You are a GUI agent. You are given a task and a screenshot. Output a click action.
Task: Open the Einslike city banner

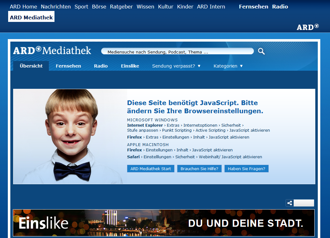click(164, 223)
